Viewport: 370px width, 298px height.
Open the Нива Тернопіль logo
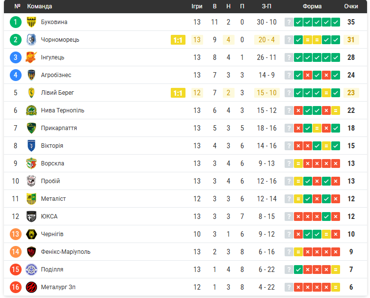point(31,110)
